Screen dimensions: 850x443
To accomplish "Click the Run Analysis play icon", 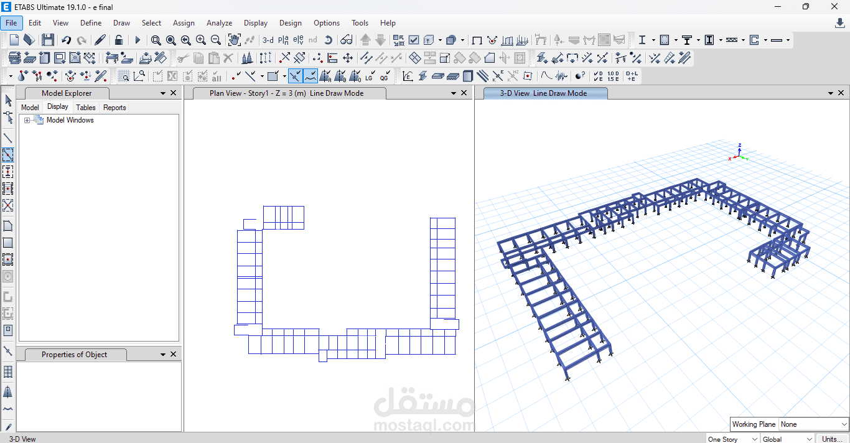I will click(x=138, y=40).
